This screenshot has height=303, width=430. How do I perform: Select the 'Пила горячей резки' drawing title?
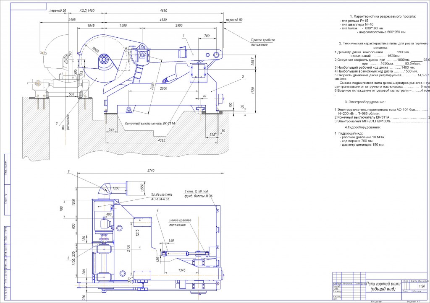(x=383, y=284)
